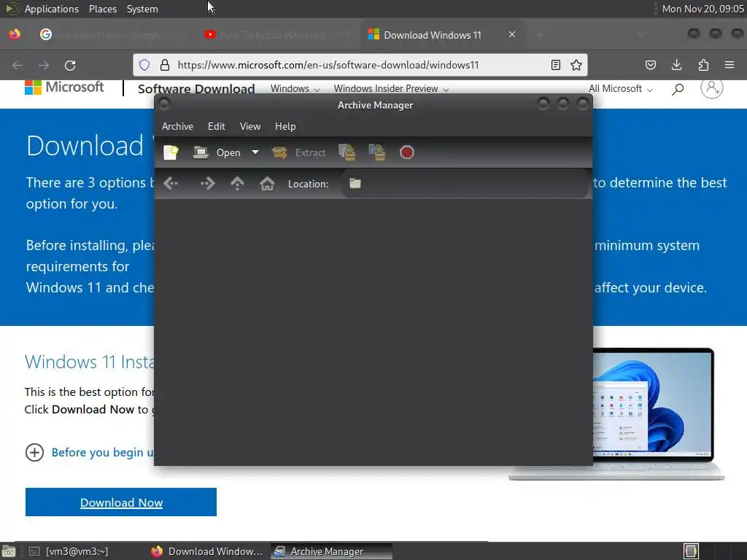The width and height of the screenshot is (747, 560).
Task: Expand the Before you begin section
Action: (x=34, y=452)
